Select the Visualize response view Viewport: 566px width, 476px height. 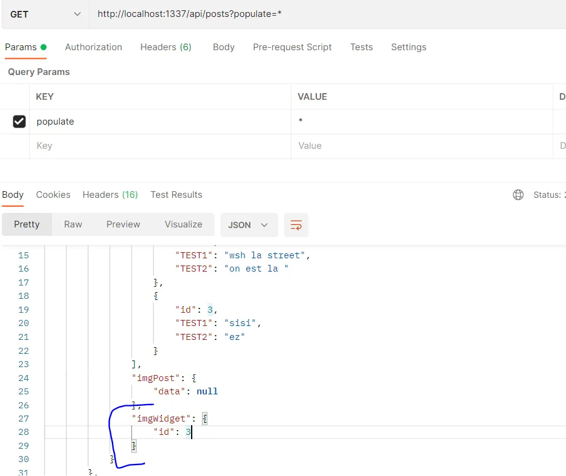pos(183,224)
